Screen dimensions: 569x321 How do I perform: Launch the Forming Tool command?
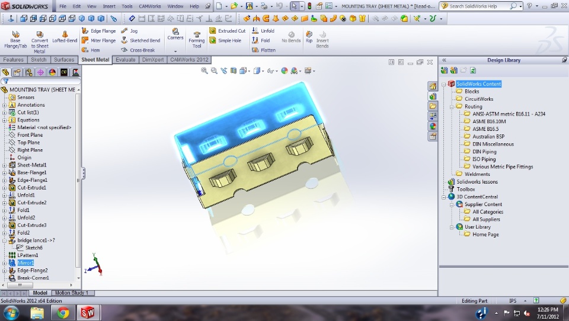197,40
